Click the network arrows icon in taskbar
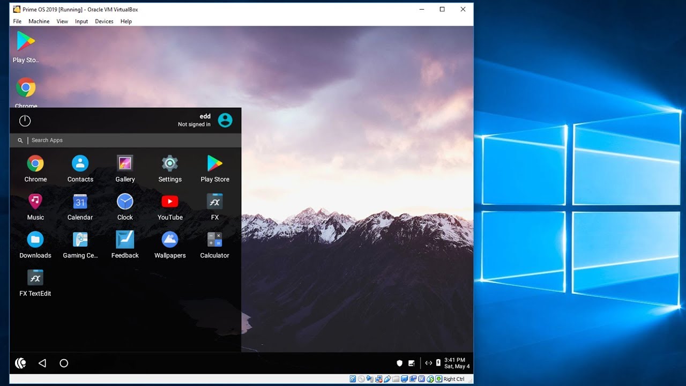The image size is (686, 386). tap(429, 363)
